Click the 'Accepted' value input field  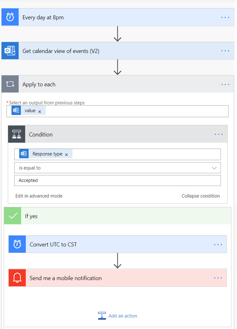click(x=117, y=180)
